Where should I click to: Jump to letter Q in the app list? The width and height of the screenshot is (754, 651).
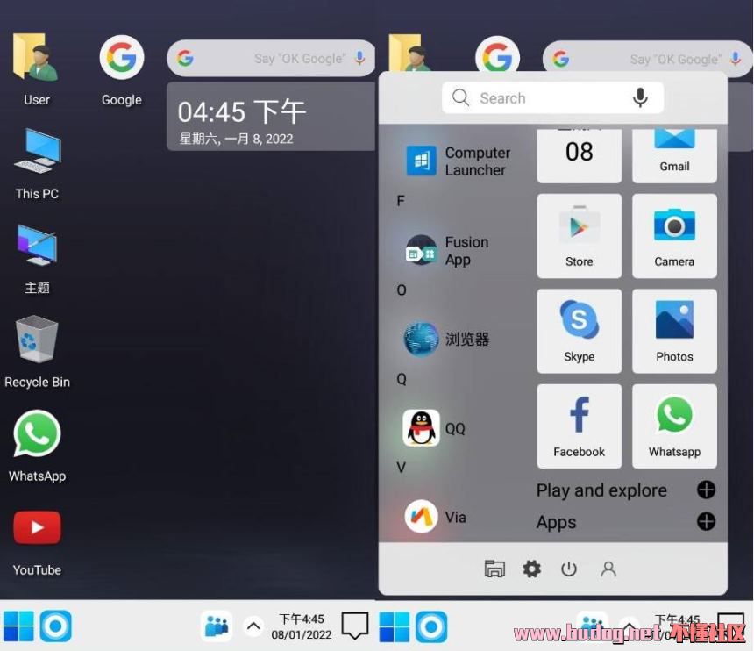402,379
